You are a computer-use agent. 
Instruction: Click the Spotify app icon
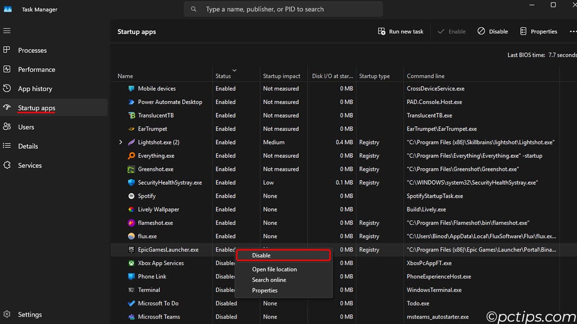(131, 196)
